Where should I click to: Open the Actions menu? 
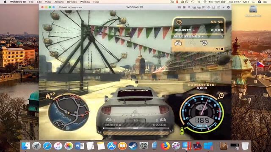pyautogui.click(x=59, y=2)
